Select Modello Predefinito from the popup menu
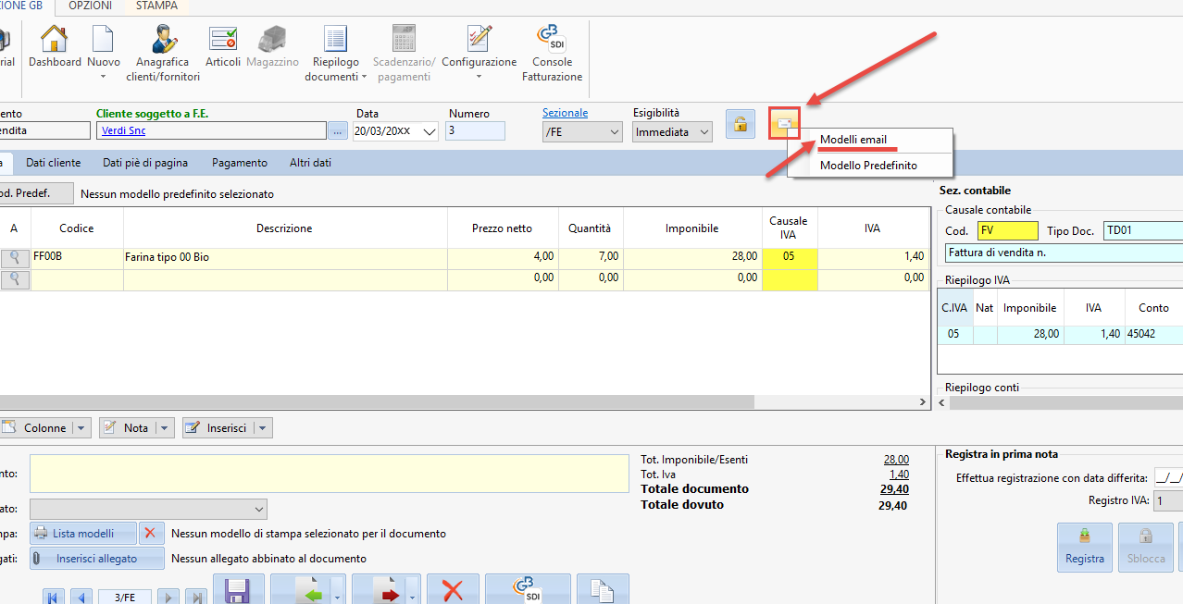 pos(868,166)
